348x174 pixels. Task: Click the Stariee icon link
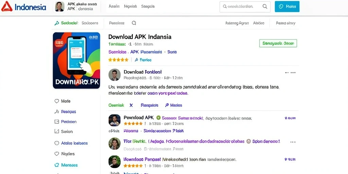pyautogui.click(x=143, y=60)
